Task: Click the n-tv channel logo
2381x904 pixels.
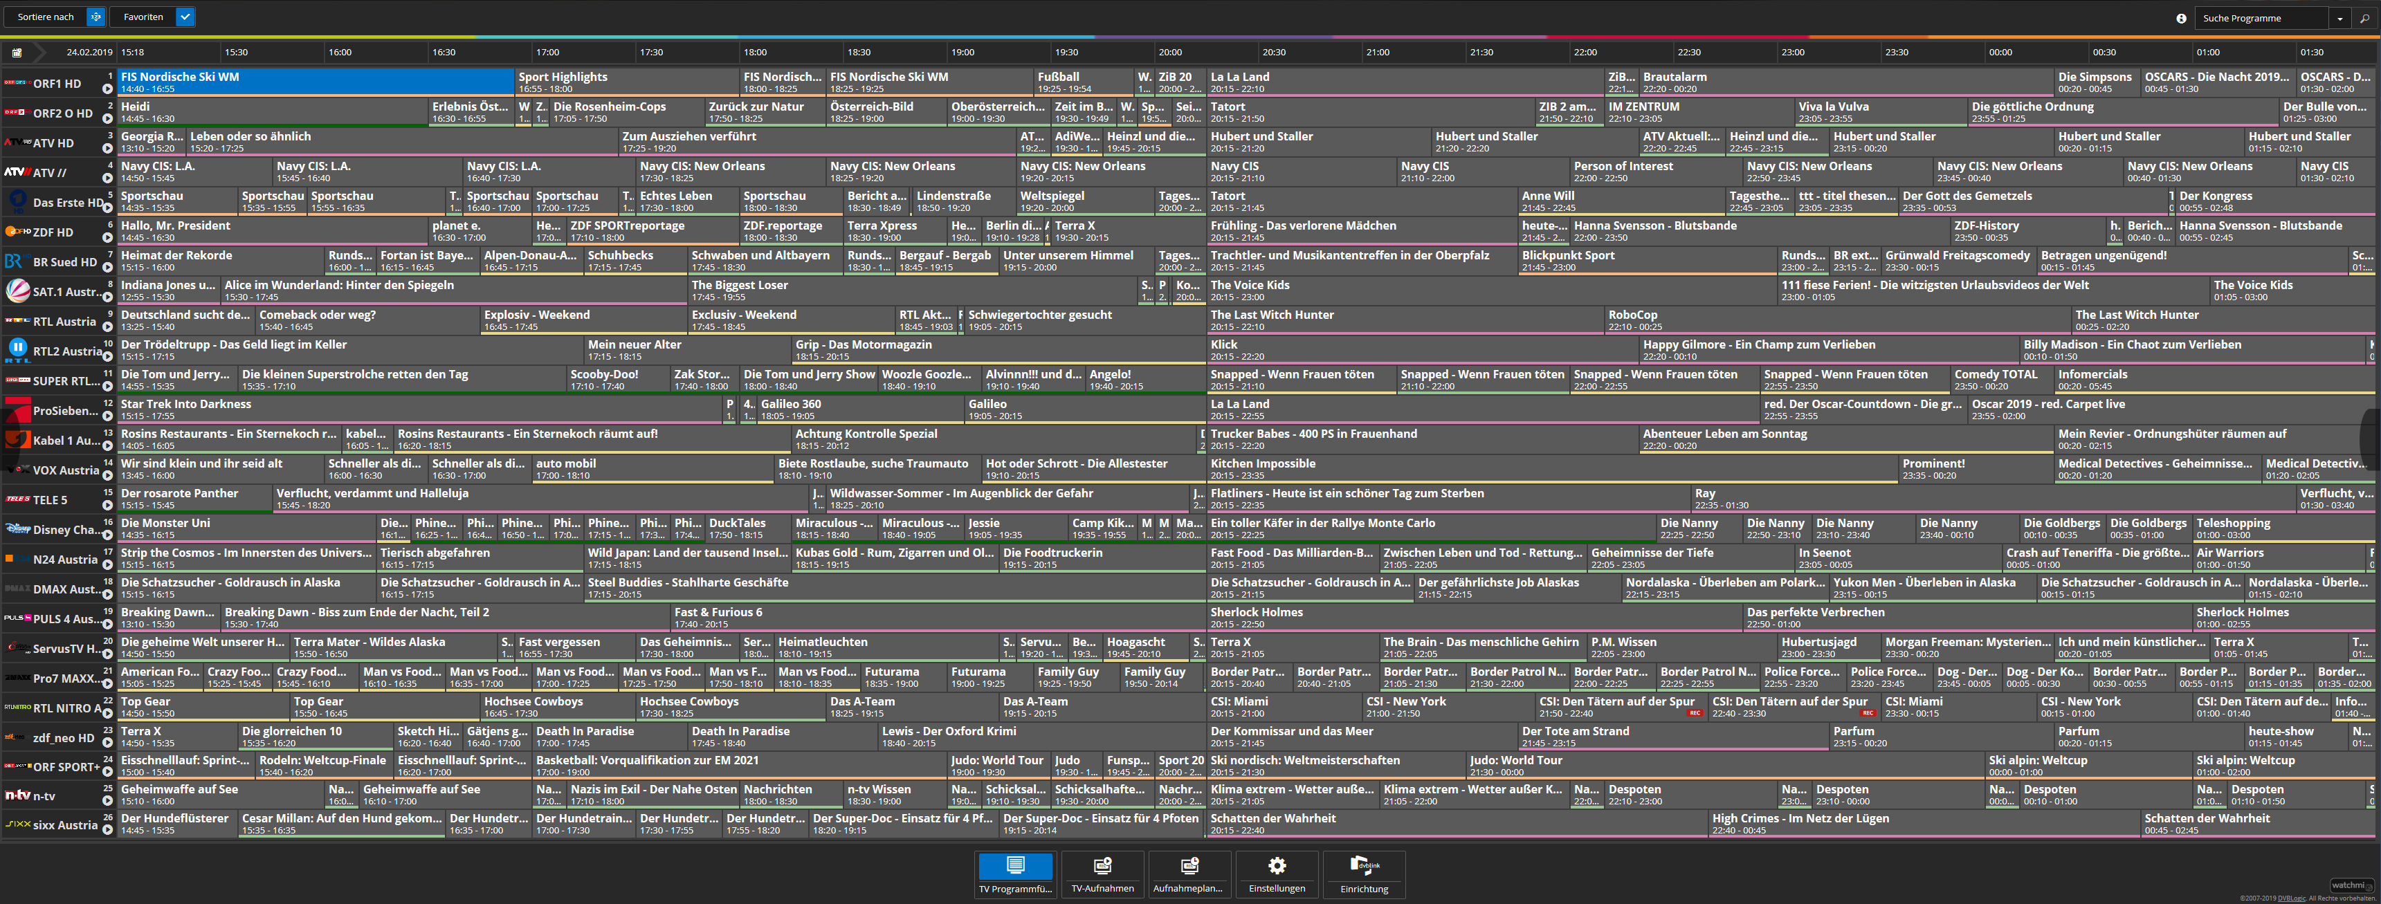Action: 17,795
